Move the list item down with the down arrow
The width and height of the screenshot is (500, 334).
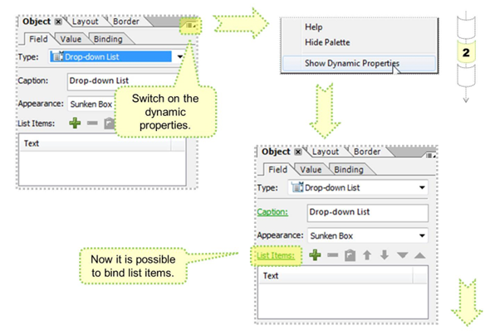click(x=385, y=256)
